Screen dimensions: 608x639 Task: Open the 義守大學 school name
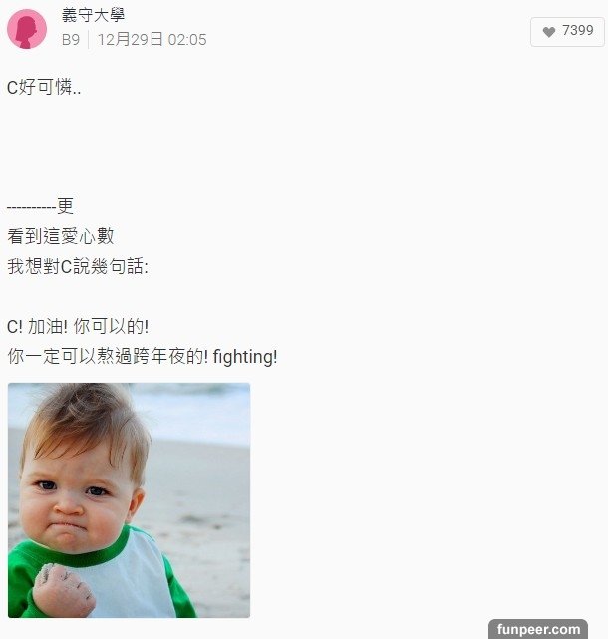[93, 16]
